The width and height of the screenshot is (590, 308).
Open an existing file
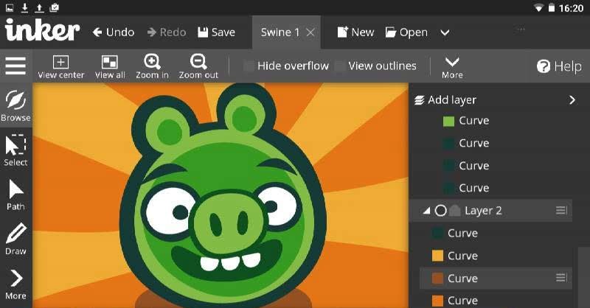406,32
